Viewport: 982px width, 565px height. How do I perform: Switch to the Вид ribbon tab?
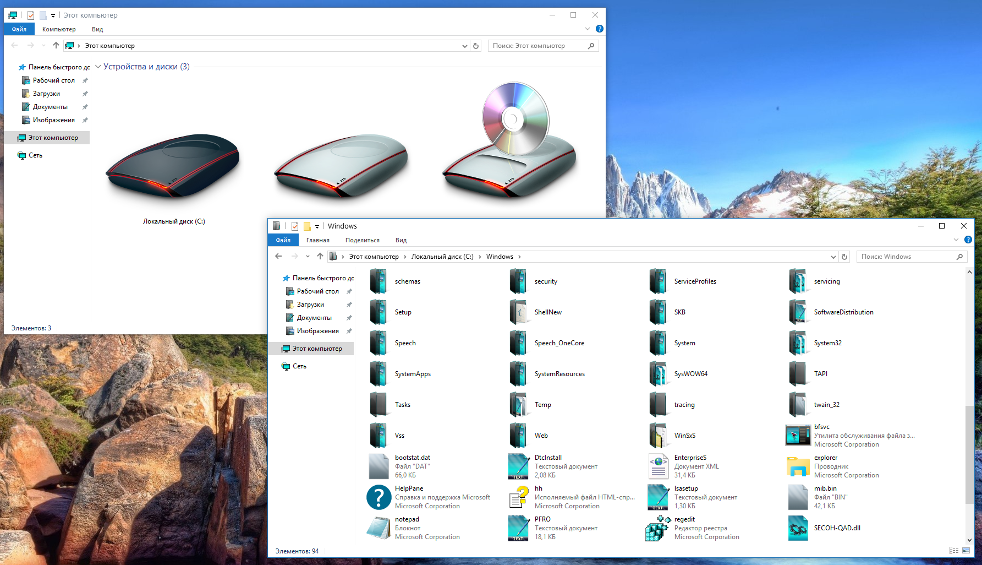click(x=401, y=240)
